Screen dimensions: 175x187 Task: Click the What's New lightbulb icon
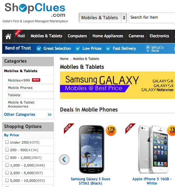[148, 49]
